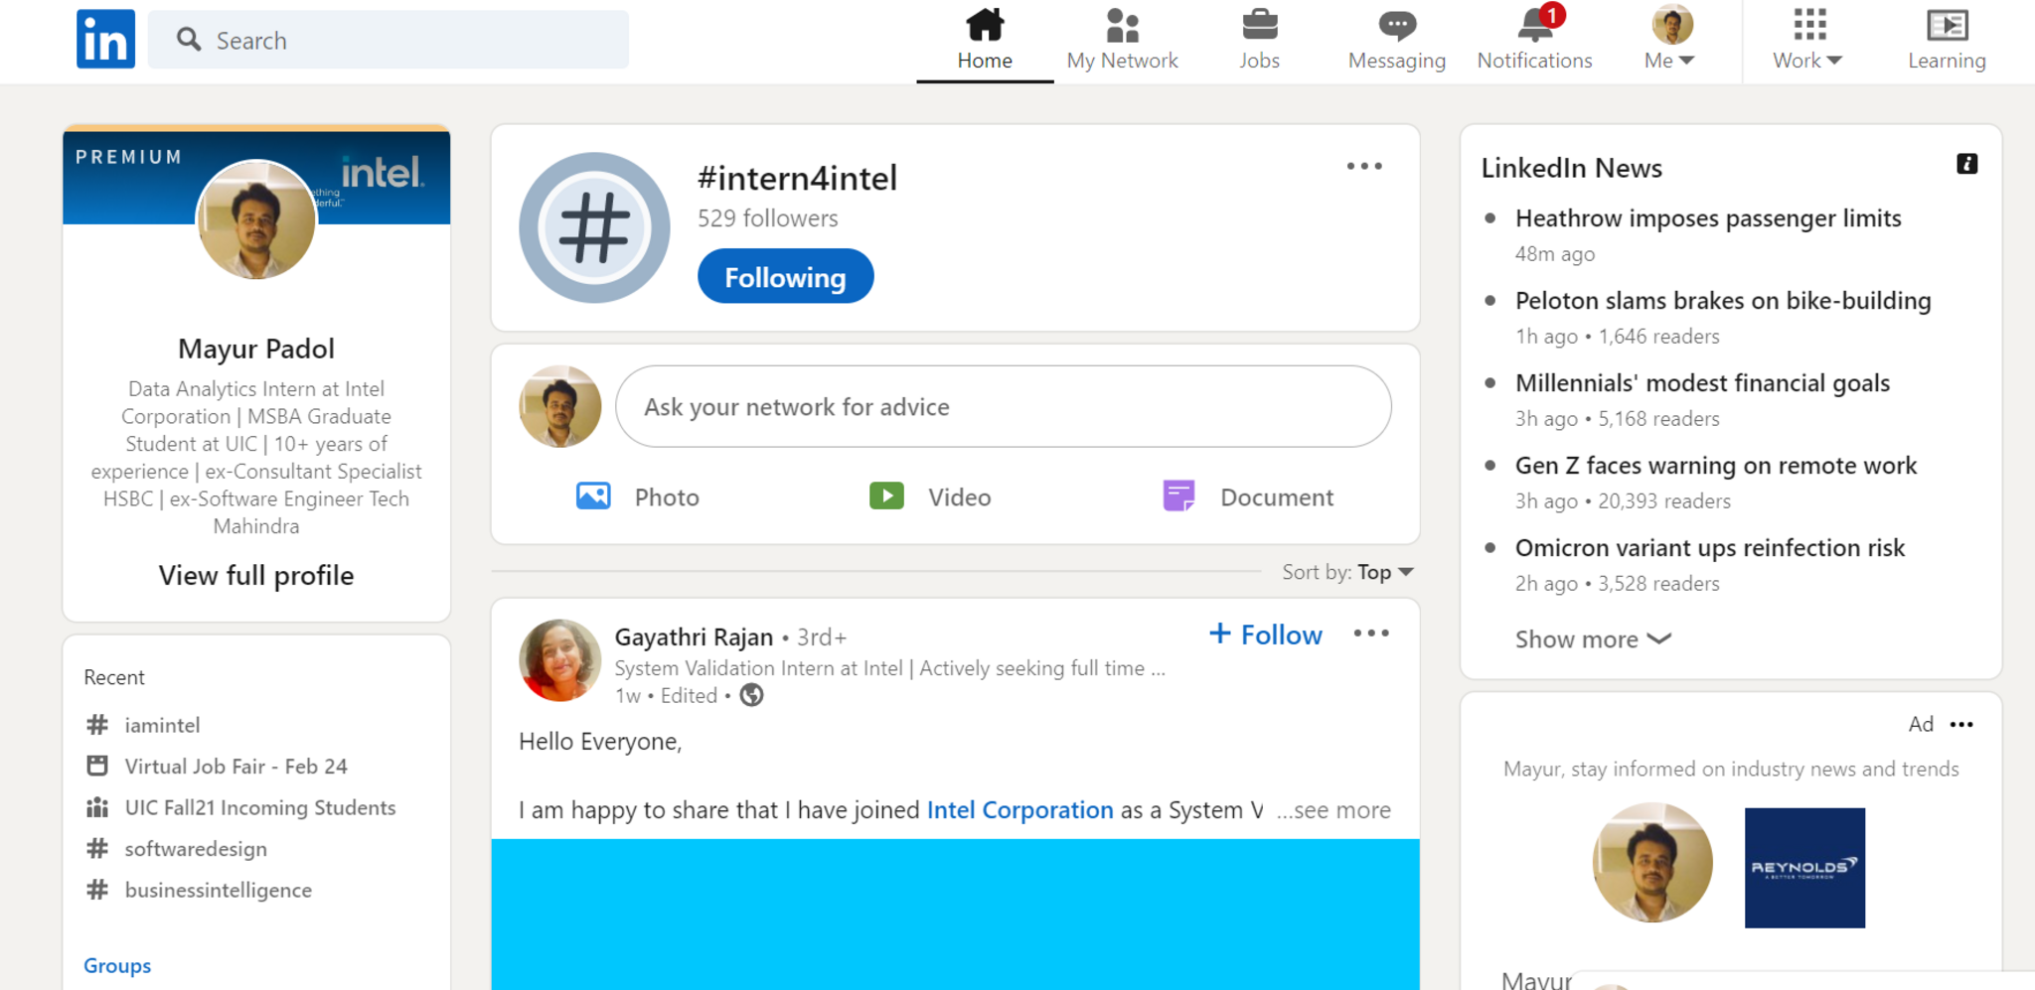The height and width of the screenshot is (990, 2035).
Task: Click the Ask your network for advice field
Action: pyautogui.click(x=1003, y=407)
